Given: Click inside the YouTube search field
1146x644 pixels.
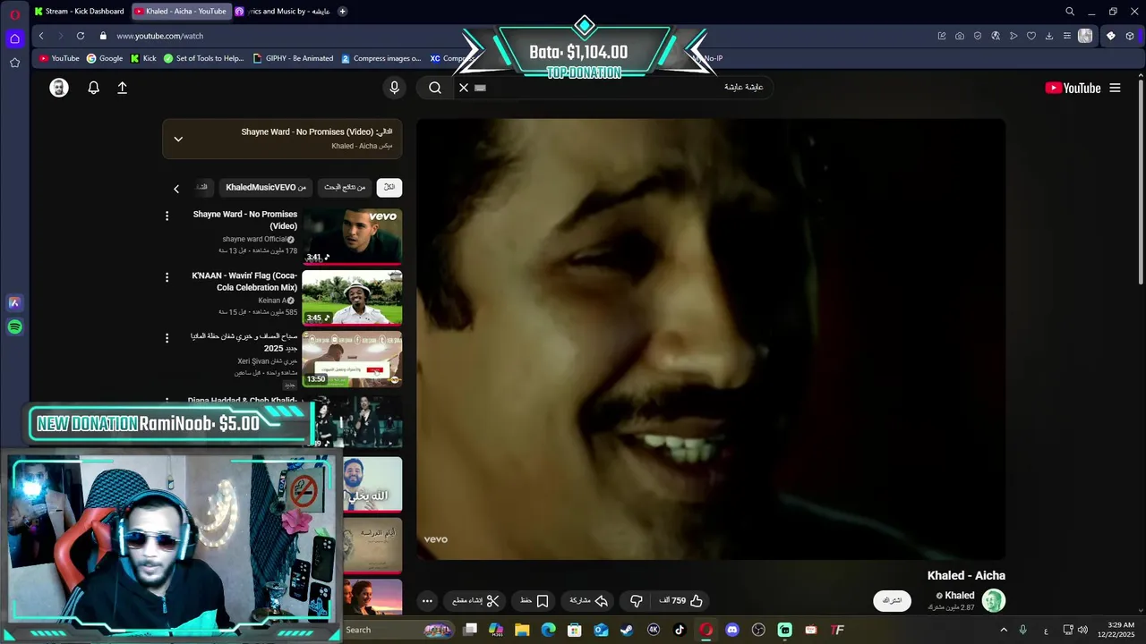Looking at the screenshot, I should tap(618, 88).
